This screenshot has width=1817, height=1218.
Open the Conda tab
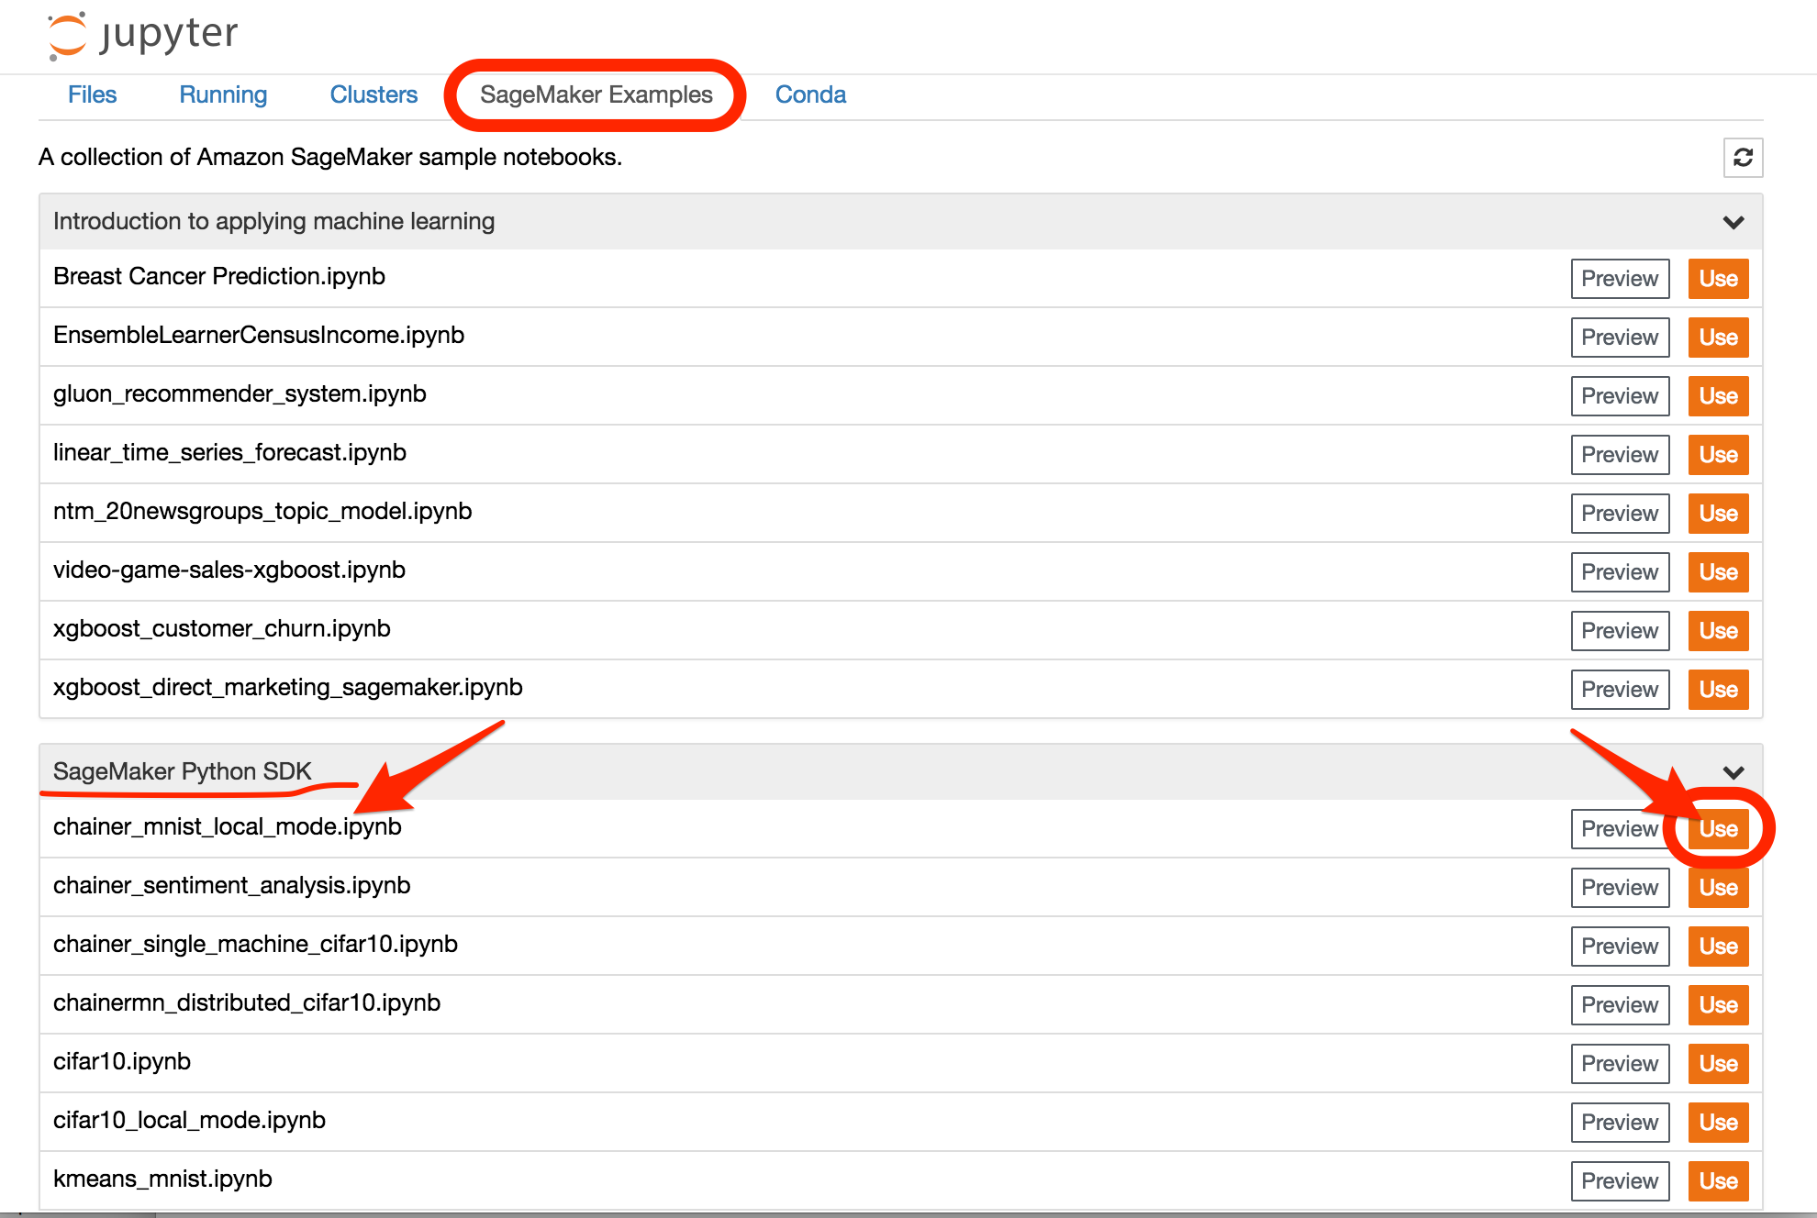(x=809, y=94)
